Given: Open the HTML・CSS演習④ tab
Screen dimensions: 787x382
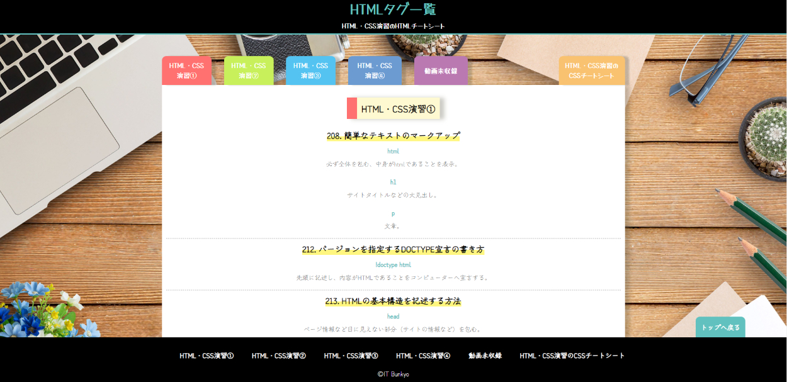Looking at the screenshot, I should [375, 70].
